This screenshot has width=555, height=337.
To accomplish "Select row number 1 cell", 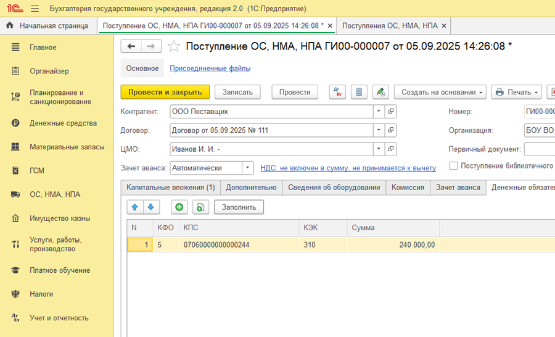I will (x=140, y=245).
